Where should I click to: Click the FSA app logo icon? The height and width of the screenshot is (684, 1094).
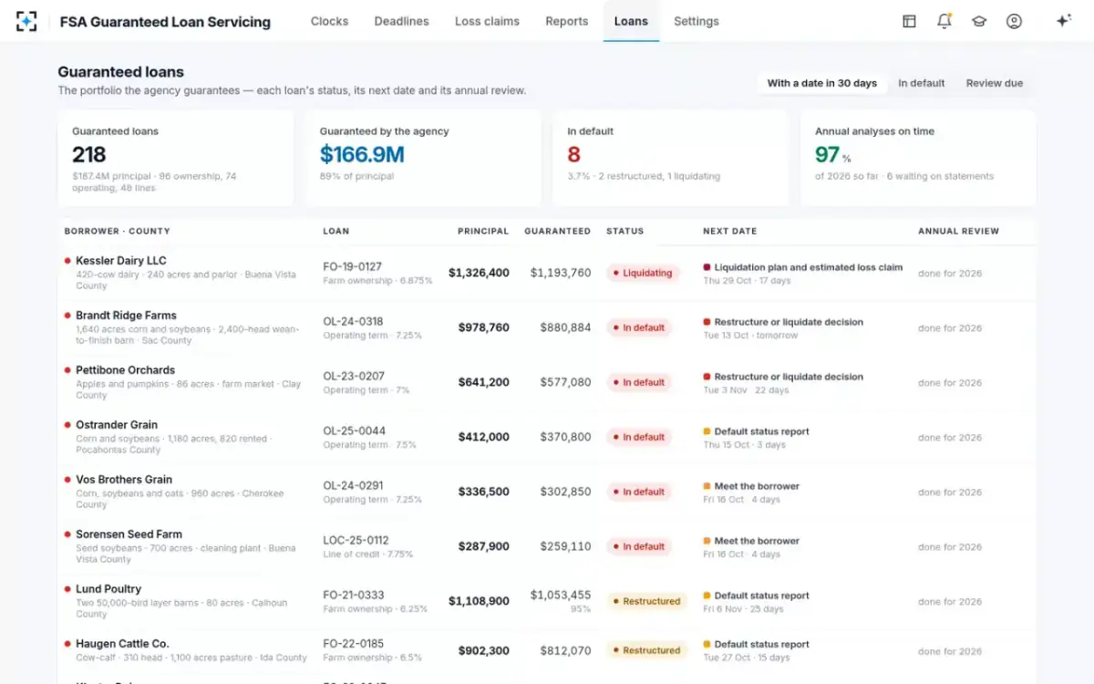coord(26,21)
